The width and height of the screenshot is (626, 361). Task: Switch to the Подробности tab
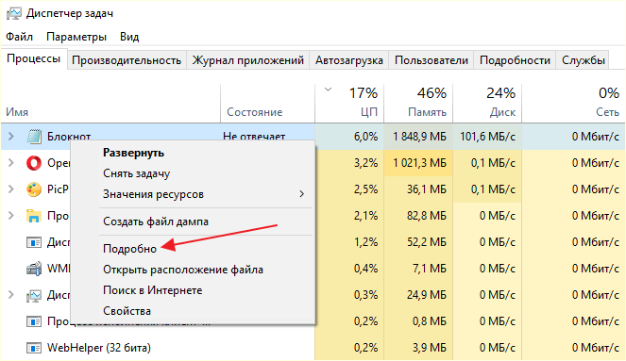coord(515,60)
